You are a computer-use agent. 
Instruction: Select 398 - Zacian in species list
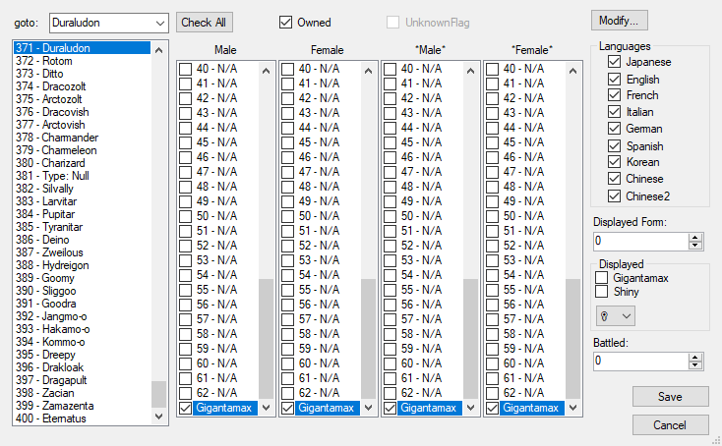[83, 393]
